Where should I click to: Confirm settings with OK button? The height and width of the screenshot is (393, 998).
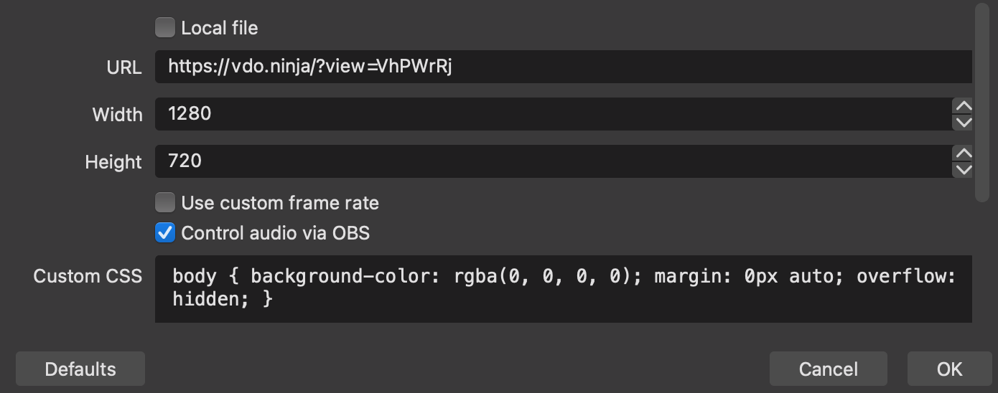[x=949, y=369]
